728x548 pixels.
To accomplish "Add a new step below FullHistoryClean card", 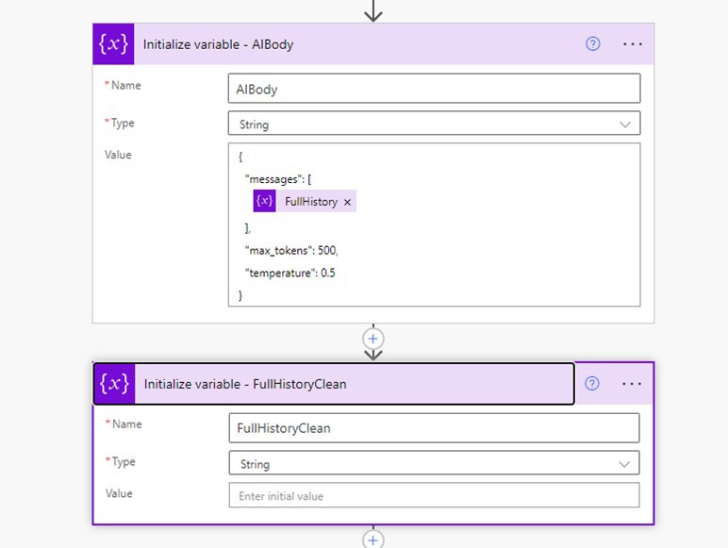I will (373, 540).
